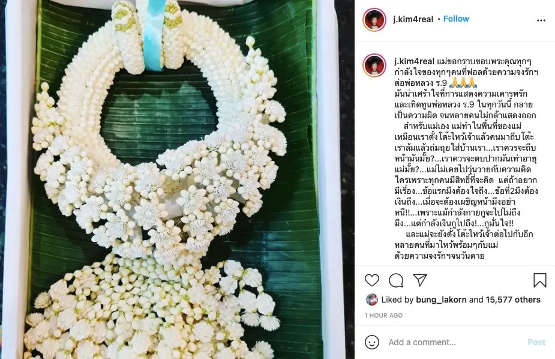The height and width of the screenshot is (359, 555).
Task: Click the caption author avatar
Action: click(374, 65)
